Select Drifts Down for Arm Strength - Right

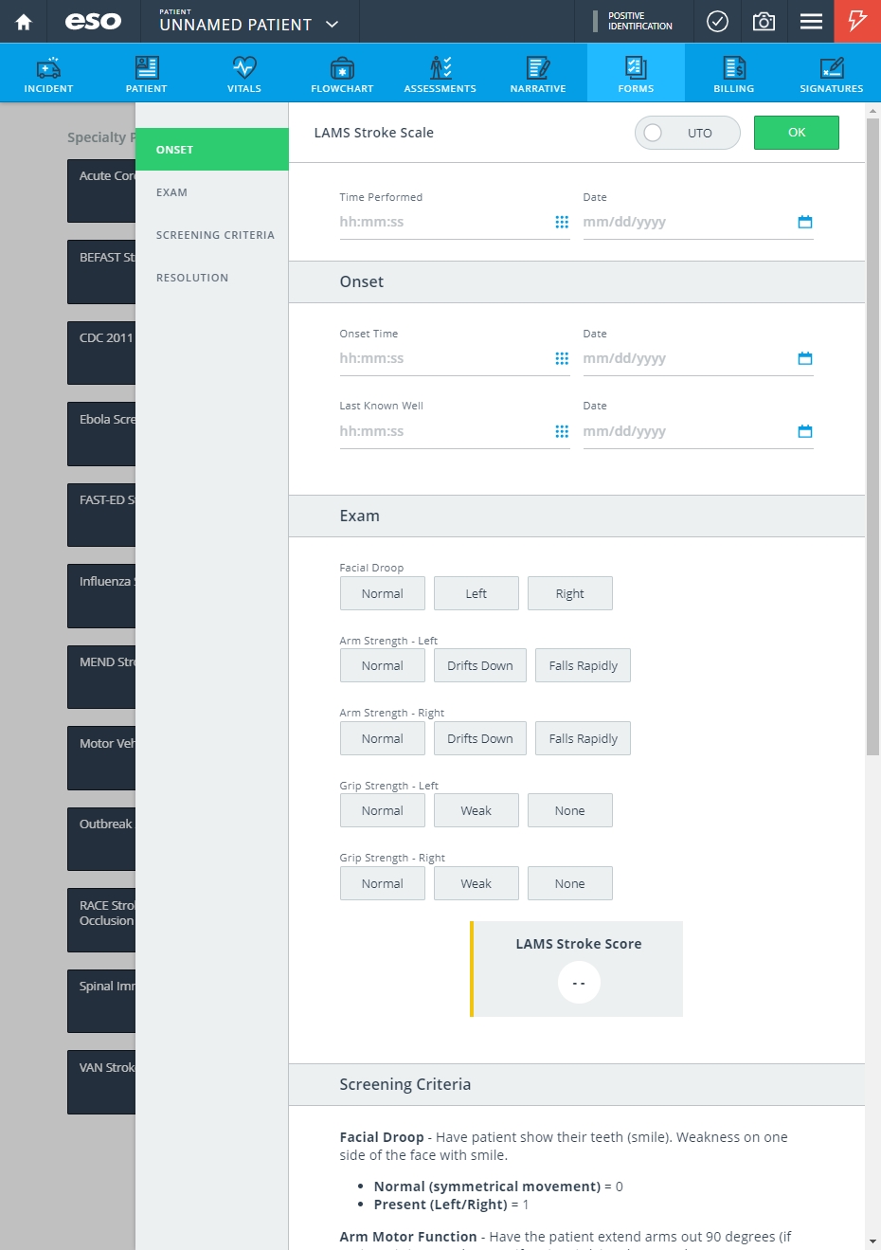point(480,738)
